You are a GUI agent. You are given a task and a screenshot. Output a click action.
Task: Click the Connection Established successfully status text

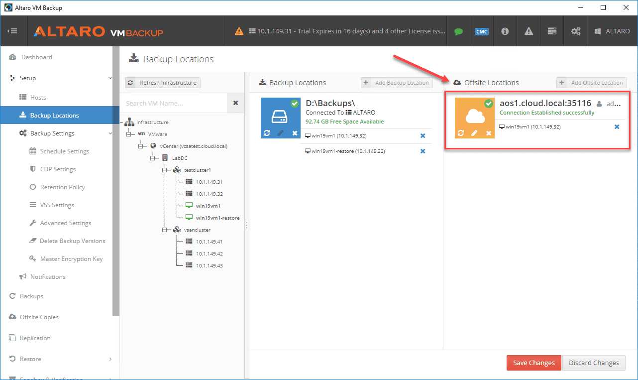click(547, 113)
